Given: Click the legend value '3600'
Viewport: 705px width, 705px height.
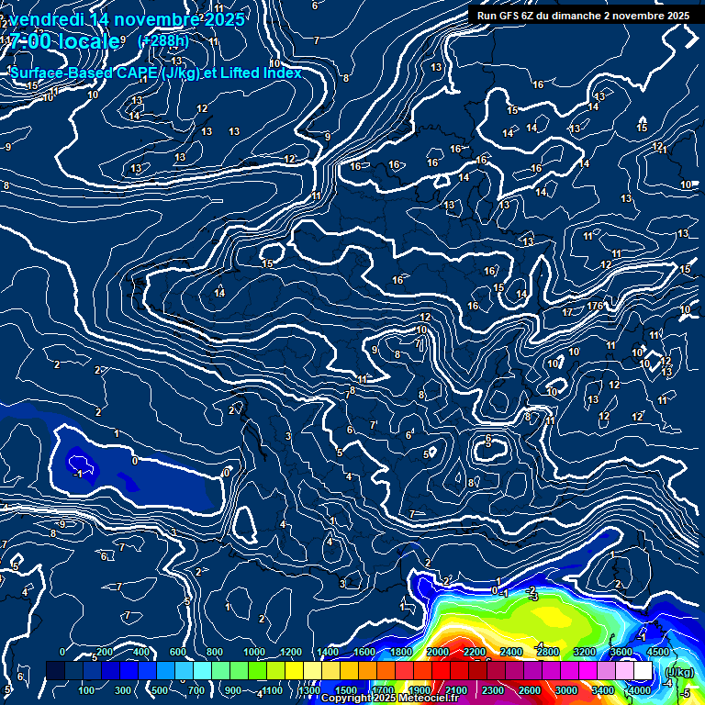Looking at the screenshot, I should click(x=621, y=652).
